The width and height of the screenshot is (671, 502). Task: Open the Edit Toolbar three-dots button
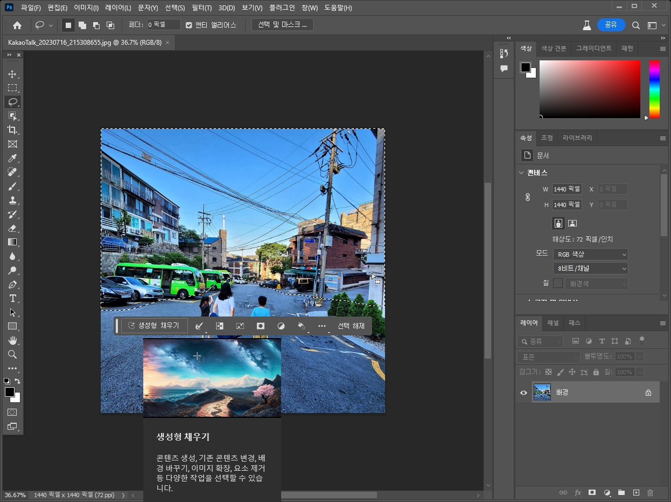point(12,368)
